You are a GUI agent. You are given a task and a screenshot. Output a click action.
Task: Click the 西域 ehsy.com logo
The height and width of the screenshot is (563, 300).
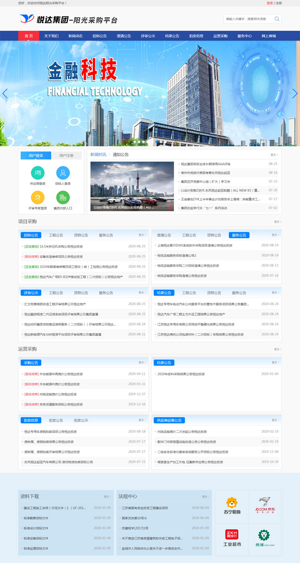[x=265, y=538]
